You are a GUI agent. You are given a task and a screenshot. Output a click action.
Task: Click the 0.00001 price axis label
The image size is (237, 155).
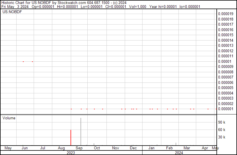pos(225,61)
